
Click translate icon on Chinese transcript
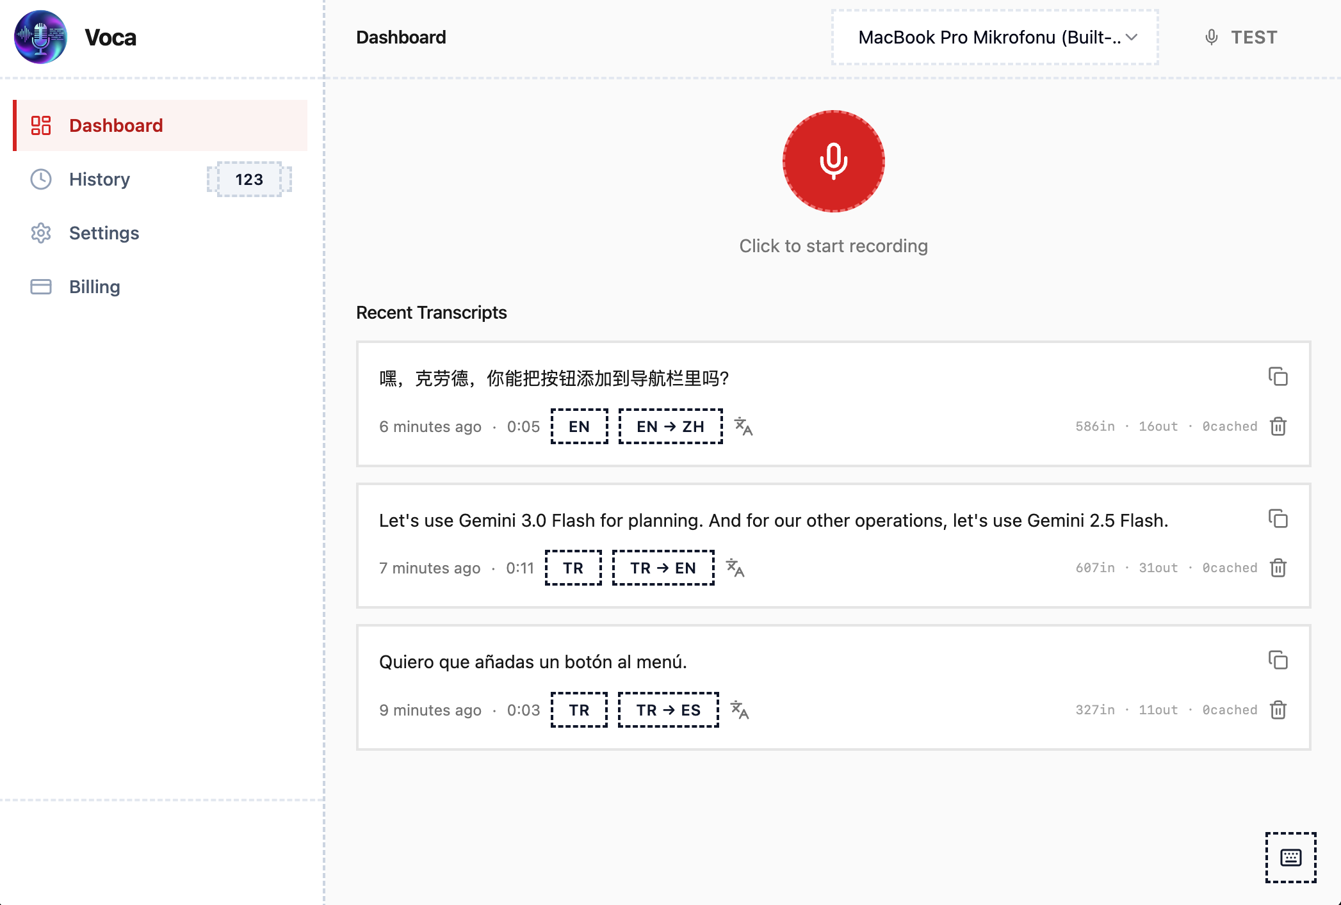tap(743, 426)
